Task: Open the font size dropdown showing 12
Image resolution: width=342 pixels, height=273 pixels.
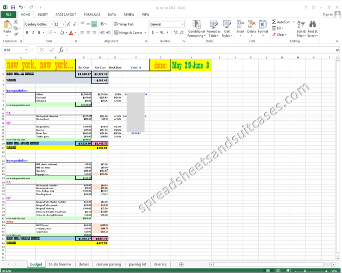Action: [x=63, y=24]
